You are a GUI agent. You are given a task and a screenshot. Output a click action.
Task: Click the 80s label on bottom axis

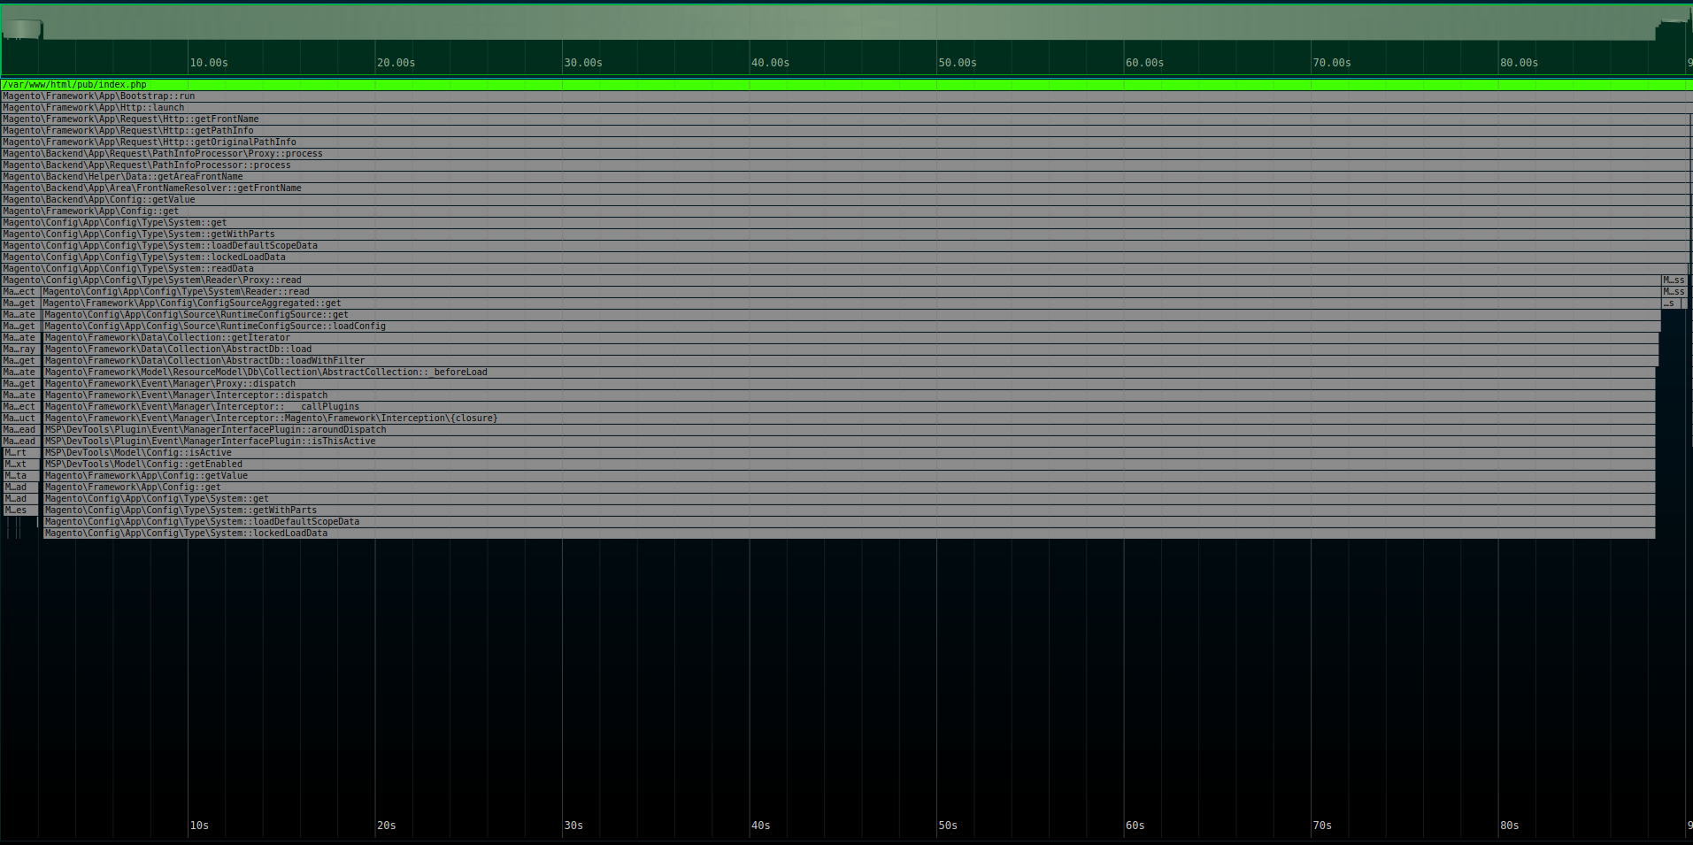[1510, 826]
